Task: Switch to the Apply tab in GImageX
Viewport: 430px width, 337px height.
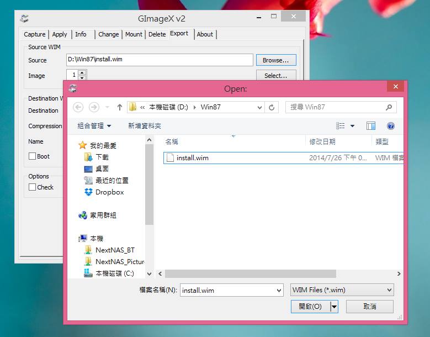Action: pyautogui.click(x=60, y=34)
